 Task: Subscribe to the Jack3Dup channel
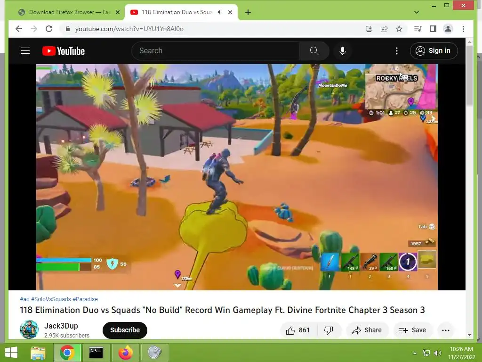tap(125, 330)
